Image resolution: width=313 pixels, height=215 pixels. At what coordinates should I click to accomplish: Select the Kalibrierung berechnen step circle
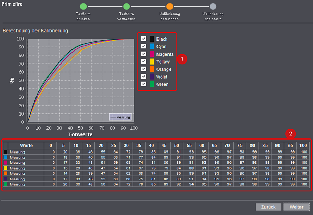point(170,6)
